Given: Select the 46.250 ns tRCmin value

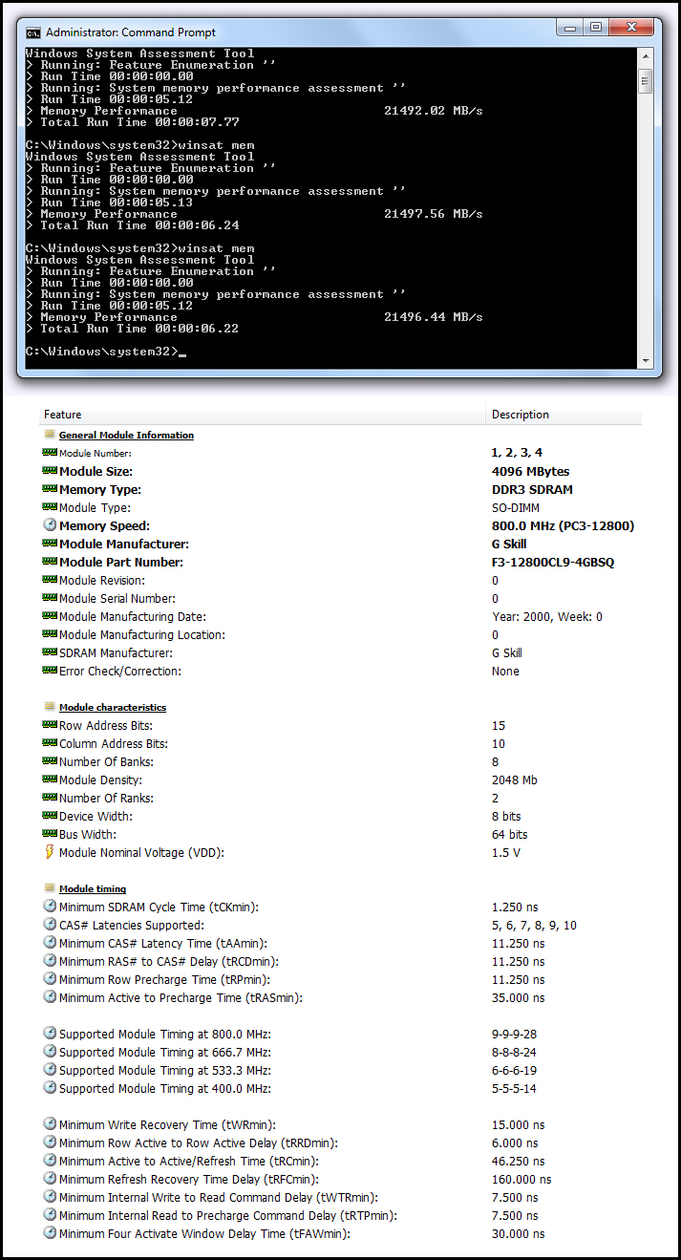Looking at the screenshot, I should pos(519,1162).
